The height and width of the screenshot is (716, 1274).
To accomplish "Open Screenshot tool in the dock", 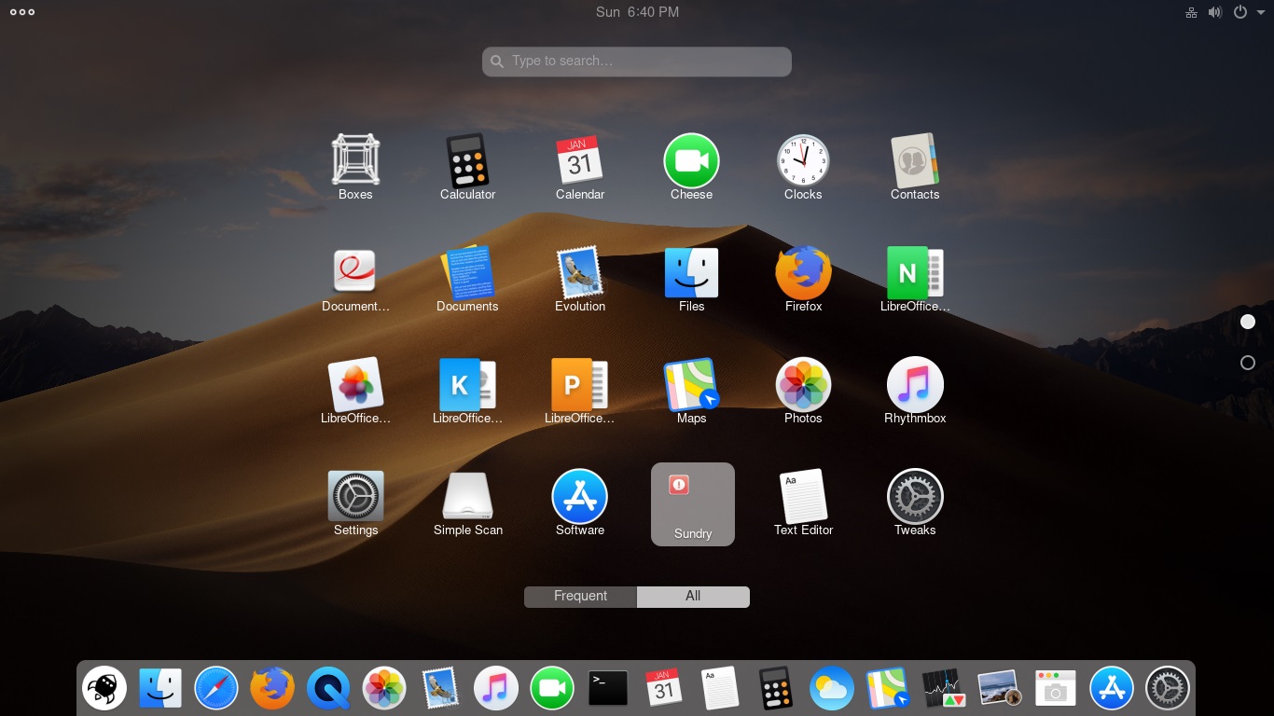I will coord(1056,690).
